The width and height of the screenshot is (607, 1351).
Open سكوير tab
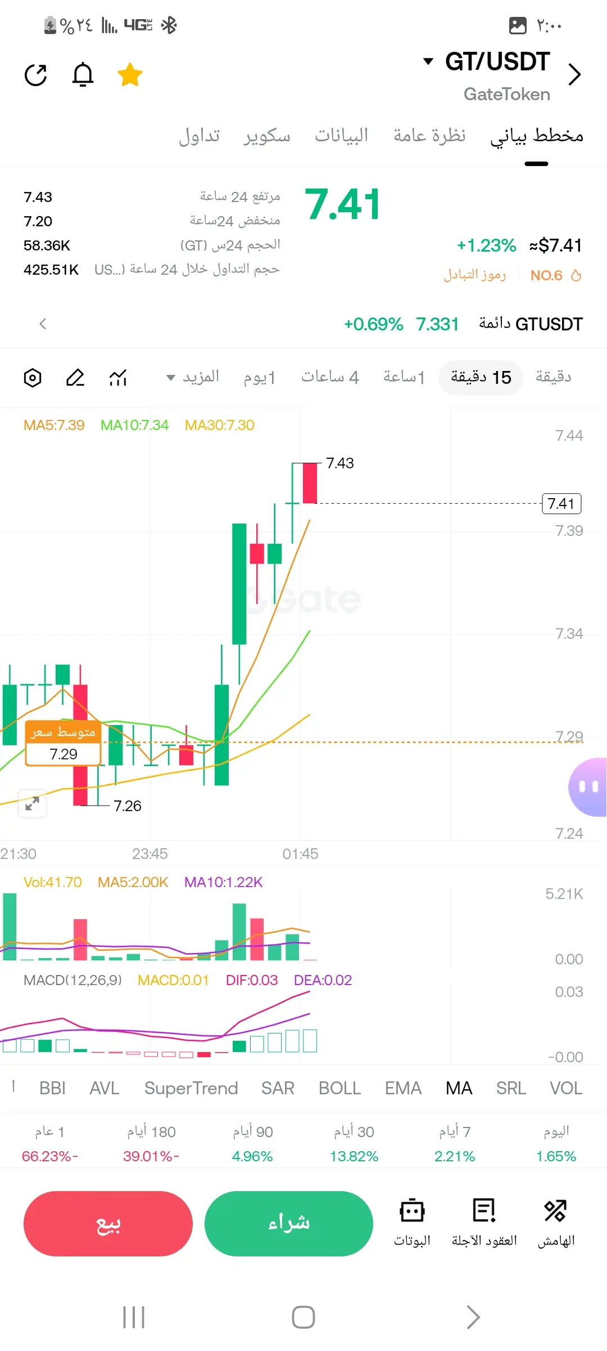(x=267, y=136)
